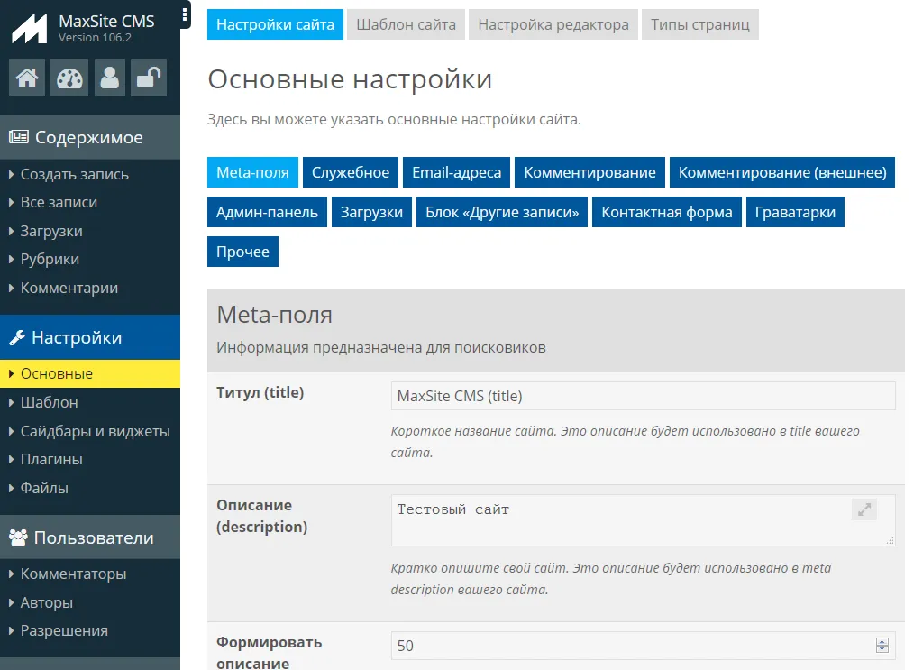Open the Граватарки settings section

(795, 212)
